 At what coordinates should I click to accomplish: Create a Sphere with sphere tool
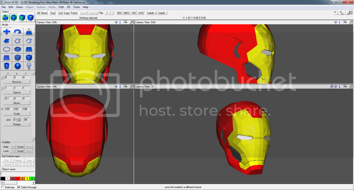[18, 66]
